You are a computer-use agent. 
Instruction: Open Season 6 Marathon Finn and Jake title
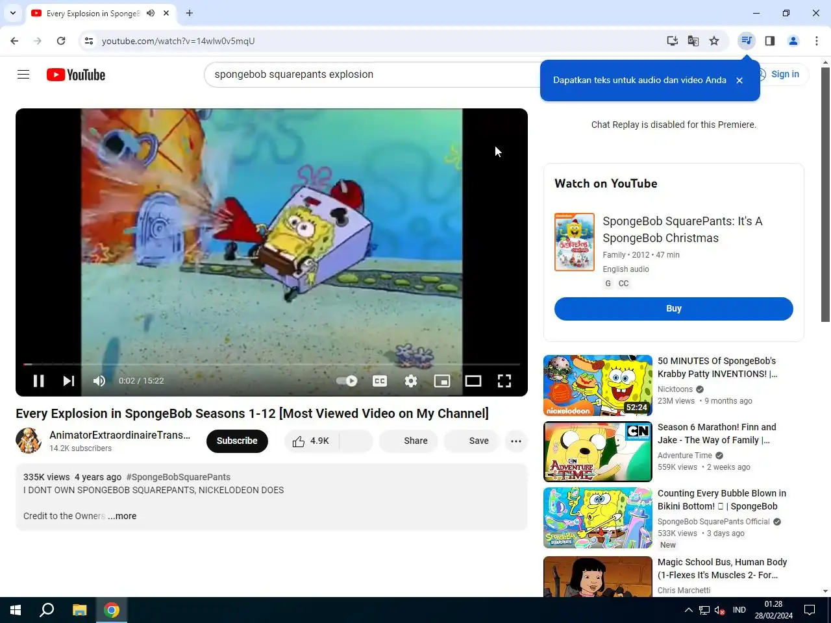pos(717,434)
